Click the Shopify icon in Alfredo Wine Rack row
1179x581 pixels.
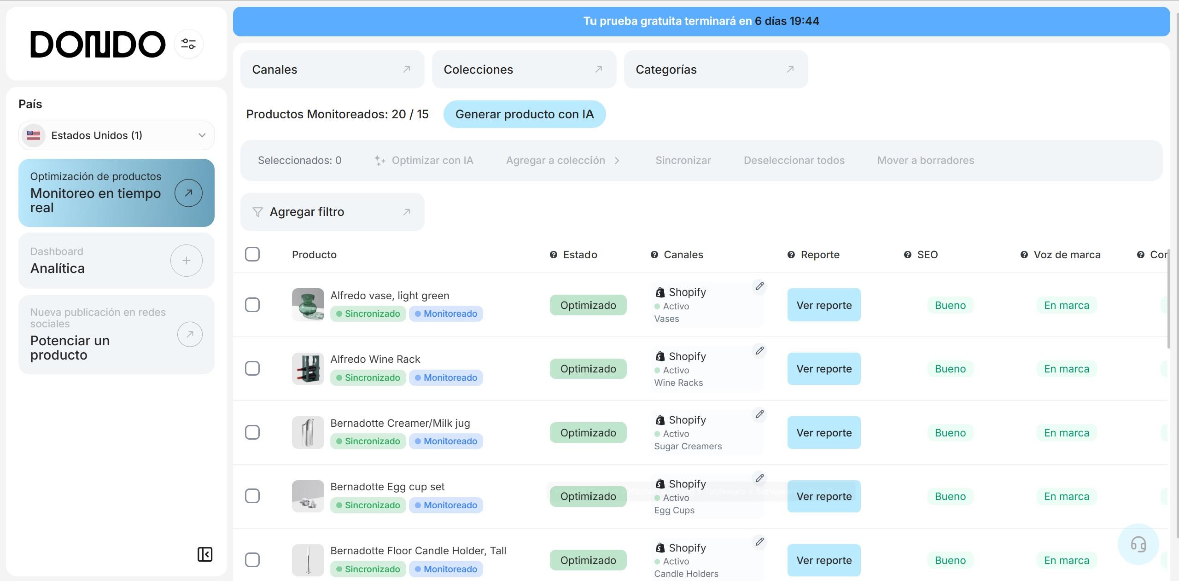660,356
